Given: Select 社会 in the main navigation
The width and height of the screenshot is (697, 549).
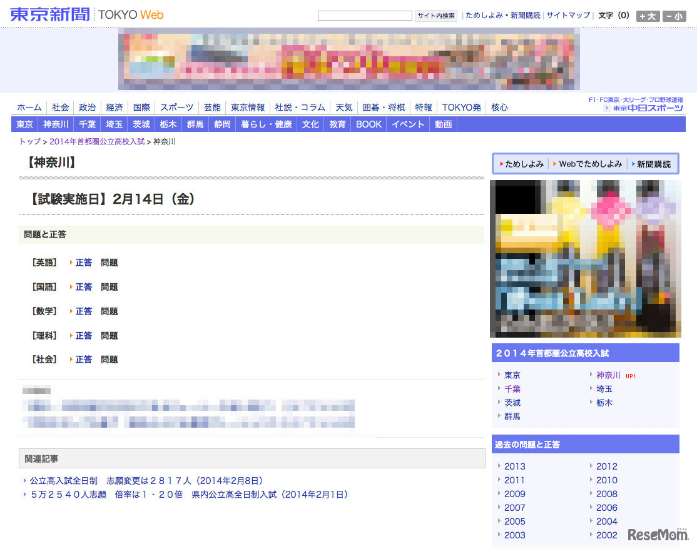Looking at the screenshot, I should click(60, 107).
